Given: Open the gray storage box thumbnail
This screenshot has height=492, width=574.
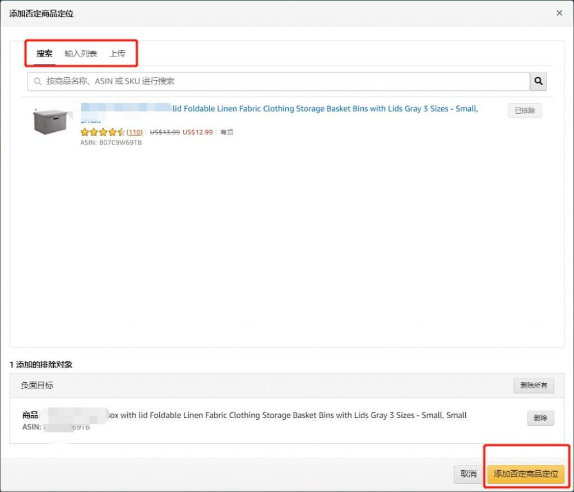Looking at the screenshot, I should 50,122.
